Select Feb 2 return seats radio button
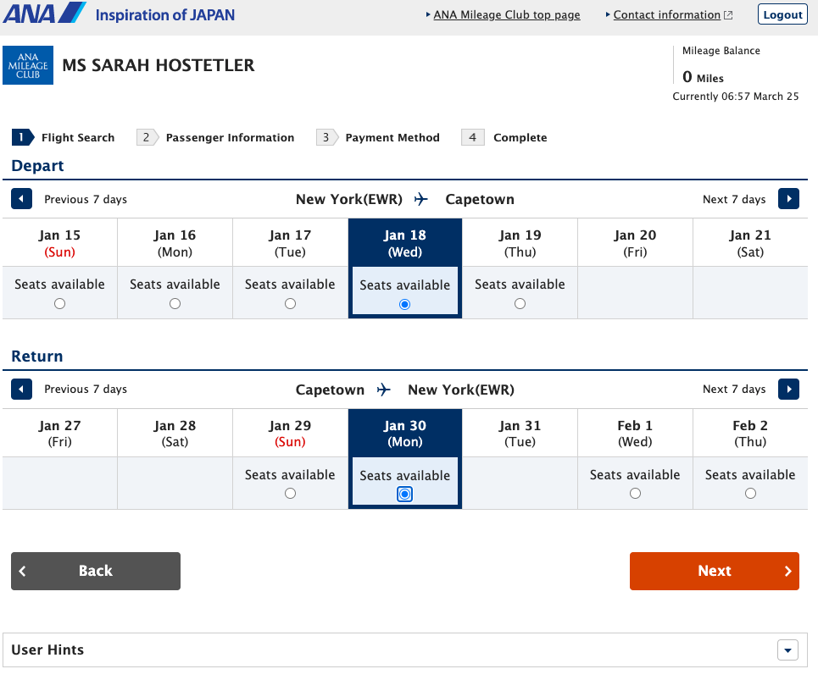 pos(750,493)
